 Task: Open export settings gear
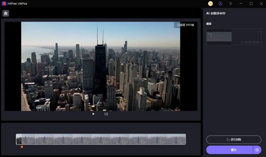pyautogui.click(x=257, y=149)
